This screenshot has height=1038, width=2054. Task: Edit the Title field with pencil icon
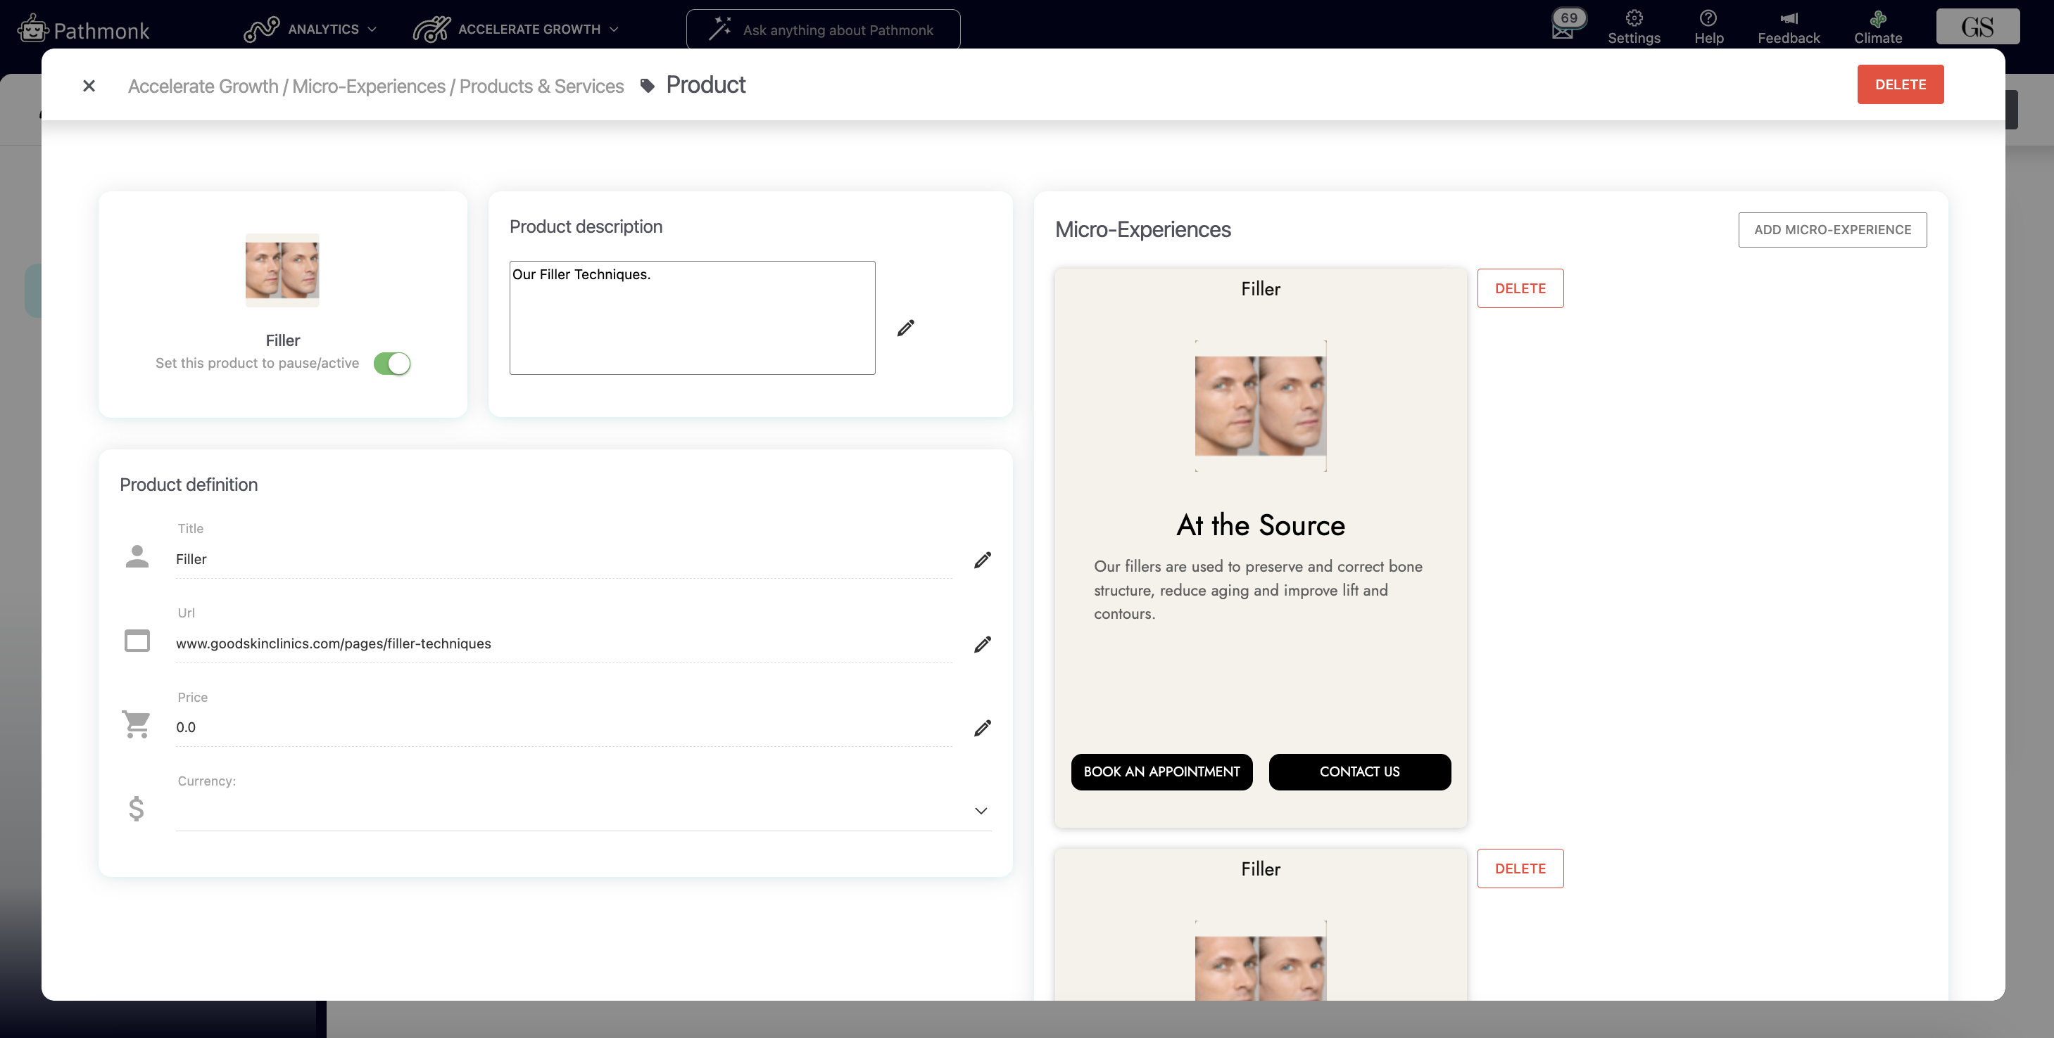coord(983,560)
